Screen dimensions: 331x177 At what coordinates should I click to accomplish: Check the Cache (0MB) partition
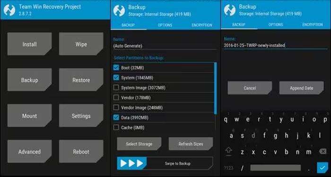116,128
